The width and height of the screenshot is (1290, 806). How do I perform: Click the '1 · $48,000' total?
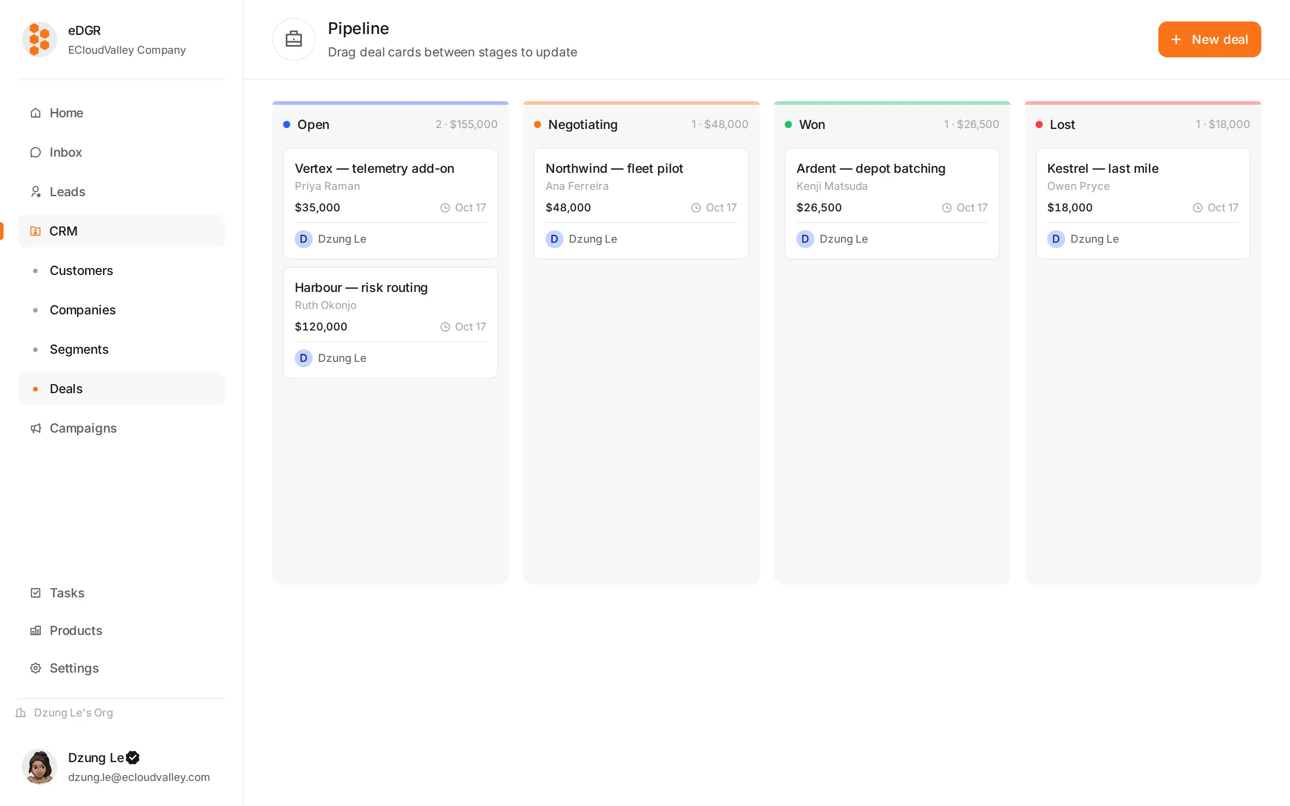click(x=720, y=125)
